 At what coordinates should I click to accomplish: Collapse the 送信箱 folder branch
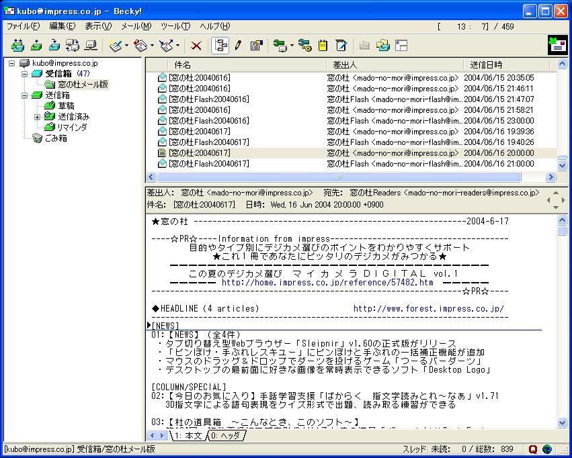(x=24, y=95)
